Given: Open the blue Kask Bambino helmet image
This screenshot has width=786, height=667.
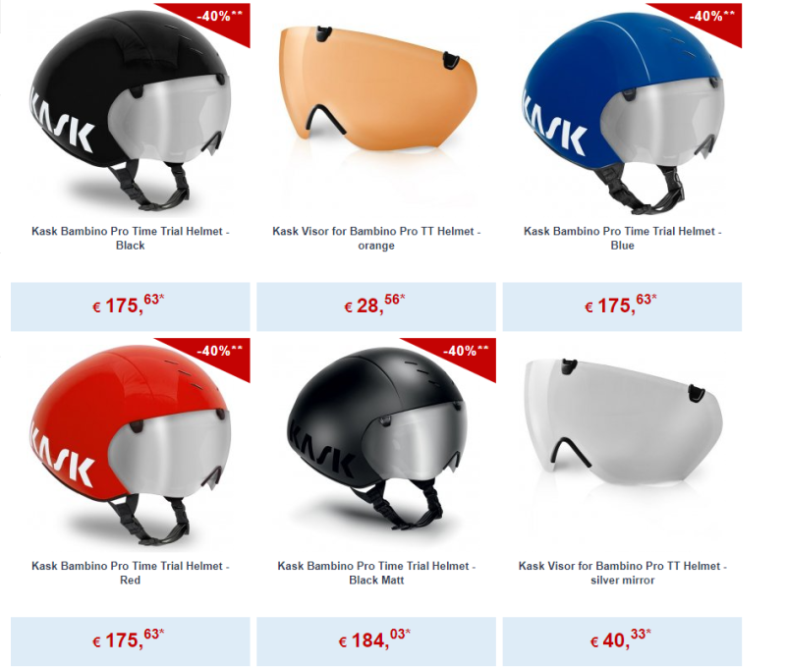Looking at the screenshot, I should [623, 110].
